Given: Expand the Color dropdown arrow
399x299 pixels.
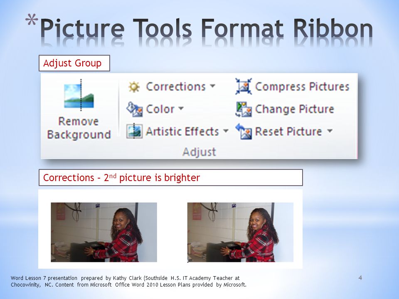Looking at the screenshot, I should point(181,108).
